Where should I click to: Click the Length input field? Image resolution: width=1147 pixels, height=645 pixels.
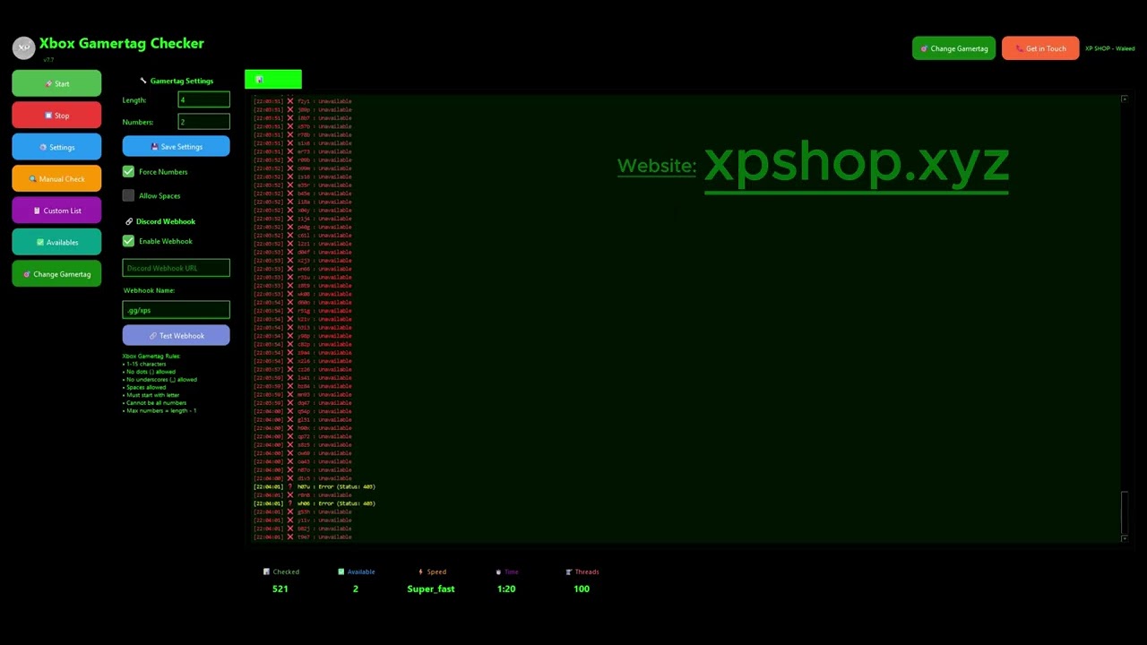pyautogui.click(x=203, y=99)
